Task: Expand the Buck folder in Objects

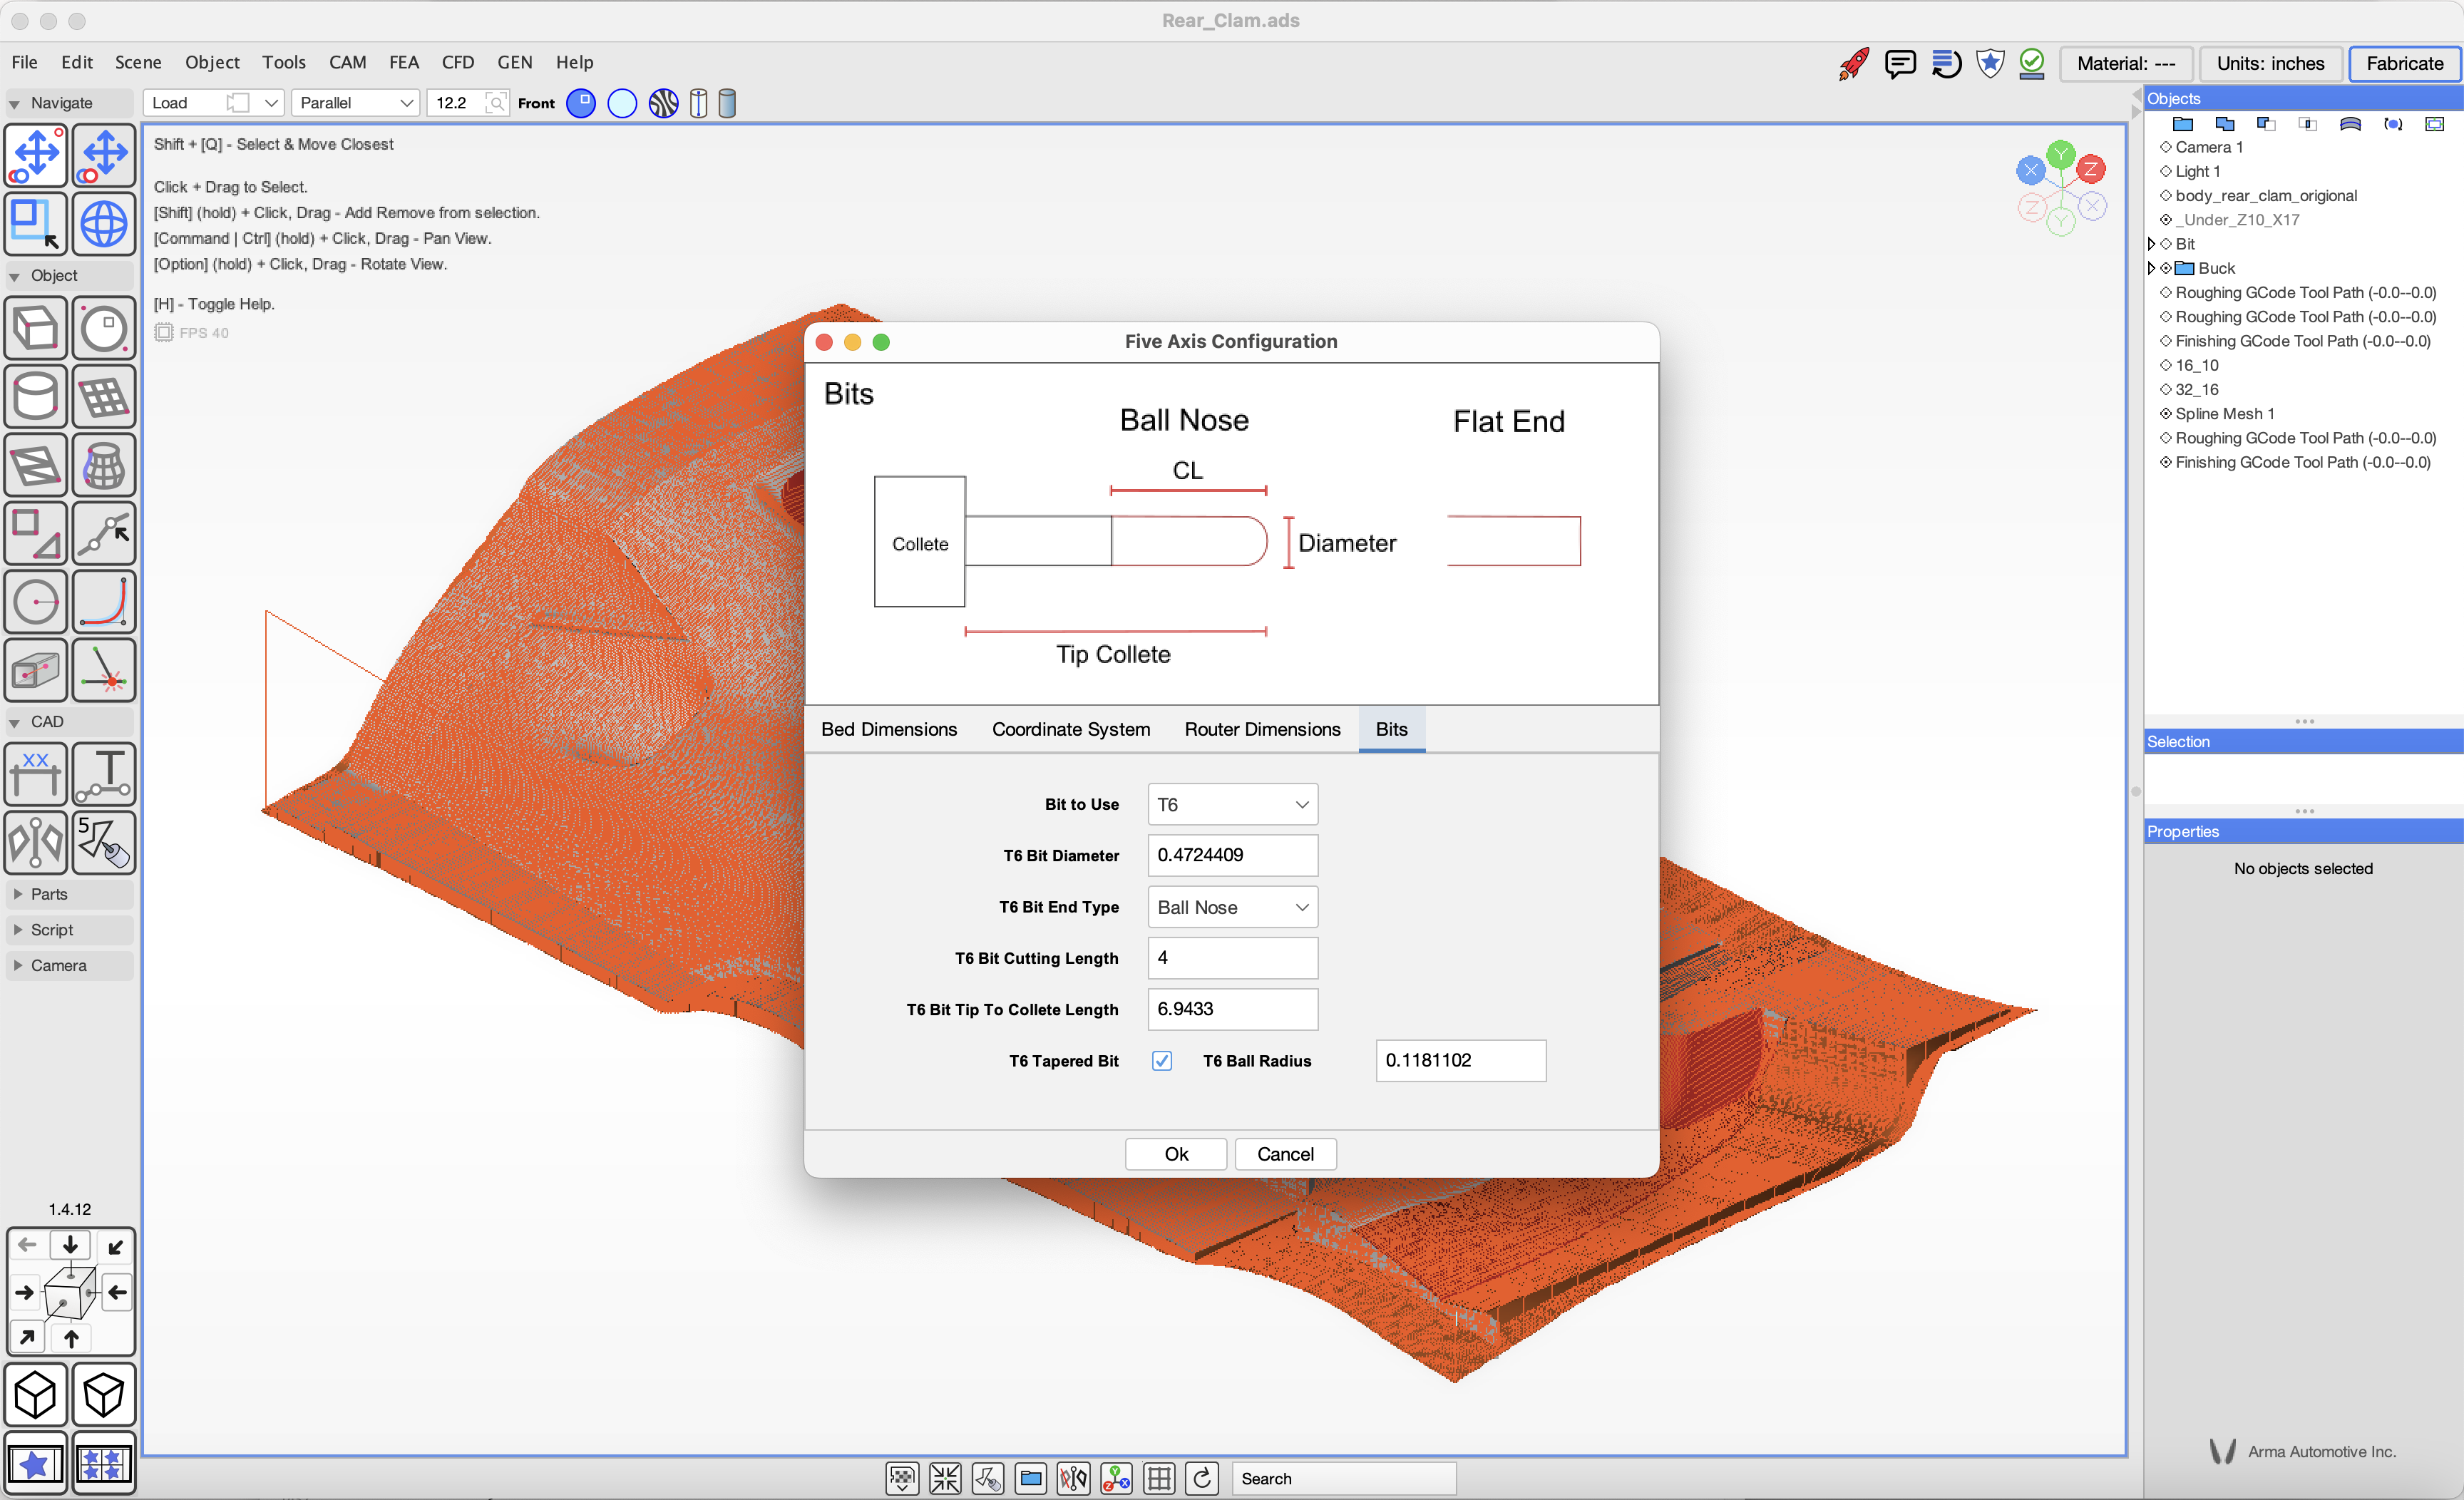Action: click(x=2151, y=268)
